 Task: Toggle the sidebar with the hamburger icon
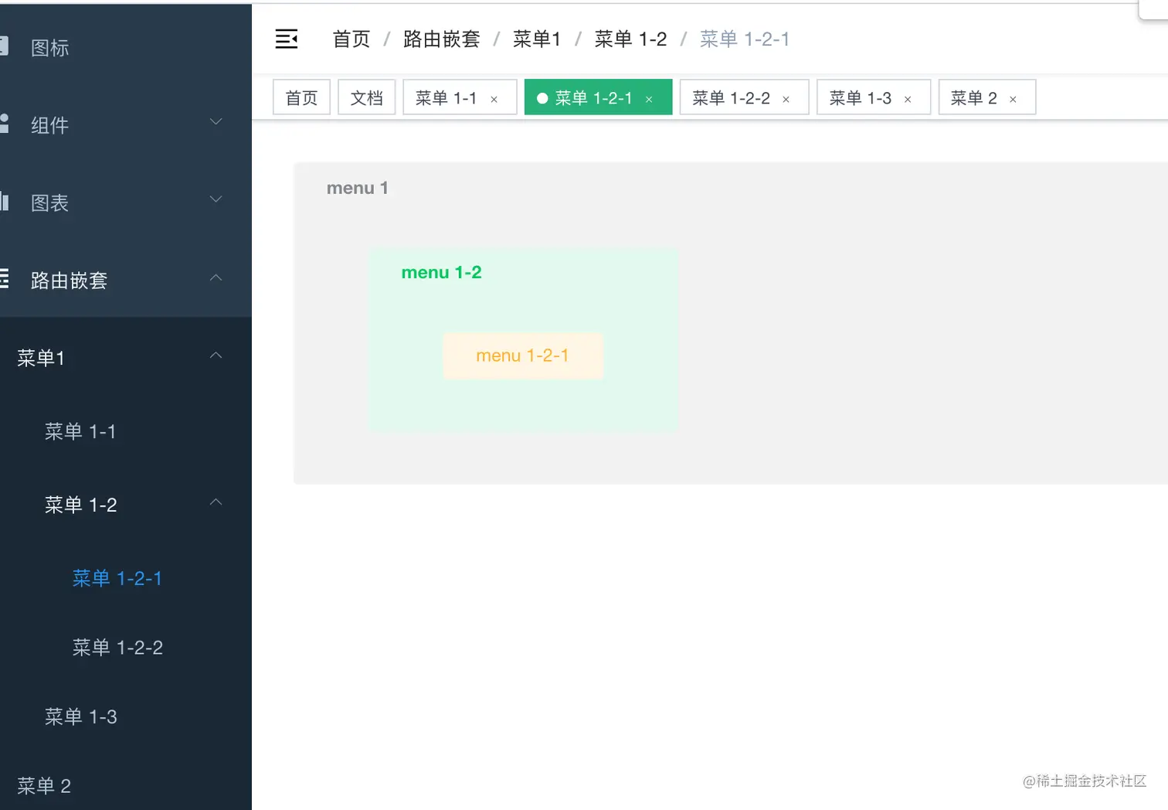click(x=287, y=39)
